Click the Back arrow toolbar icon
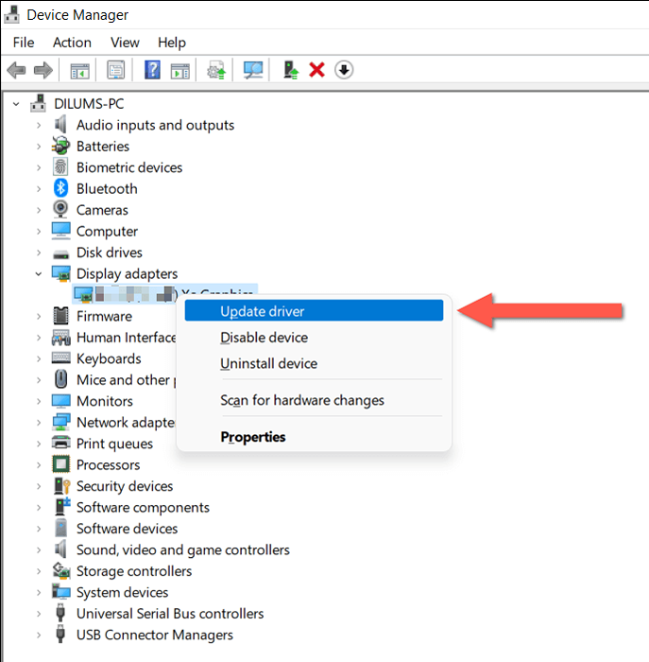The height and width of the screenshot is (662, 649). coord(16,70)
